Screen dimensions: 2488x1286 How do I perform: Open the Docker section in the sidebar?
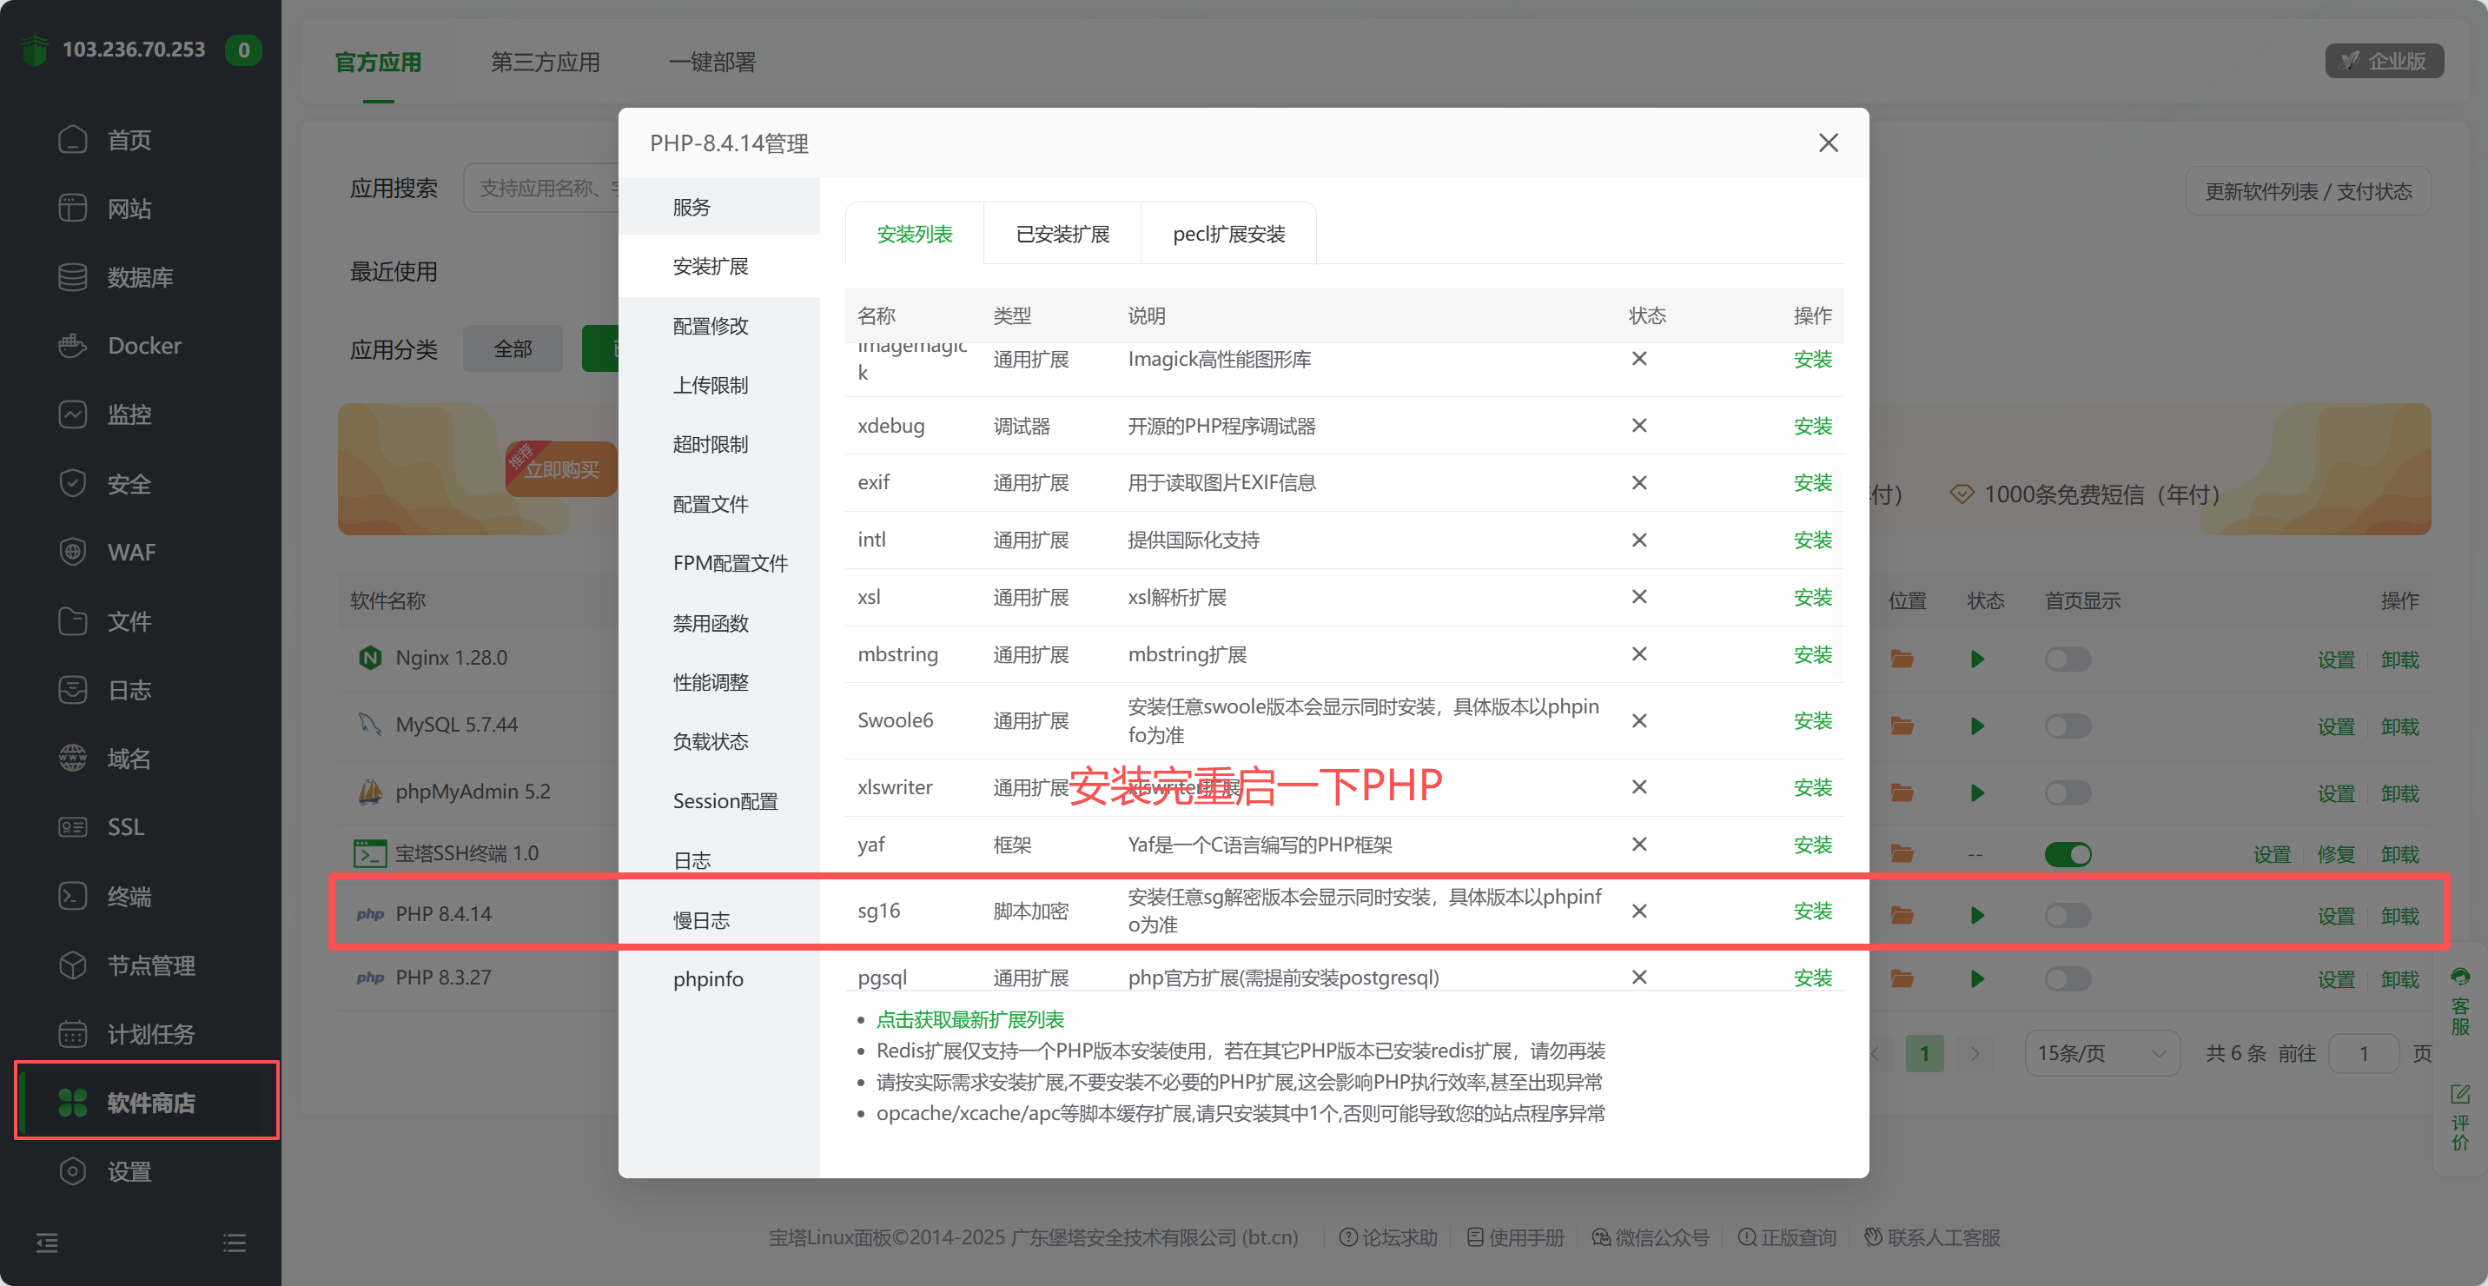click(x=143, y=345)
